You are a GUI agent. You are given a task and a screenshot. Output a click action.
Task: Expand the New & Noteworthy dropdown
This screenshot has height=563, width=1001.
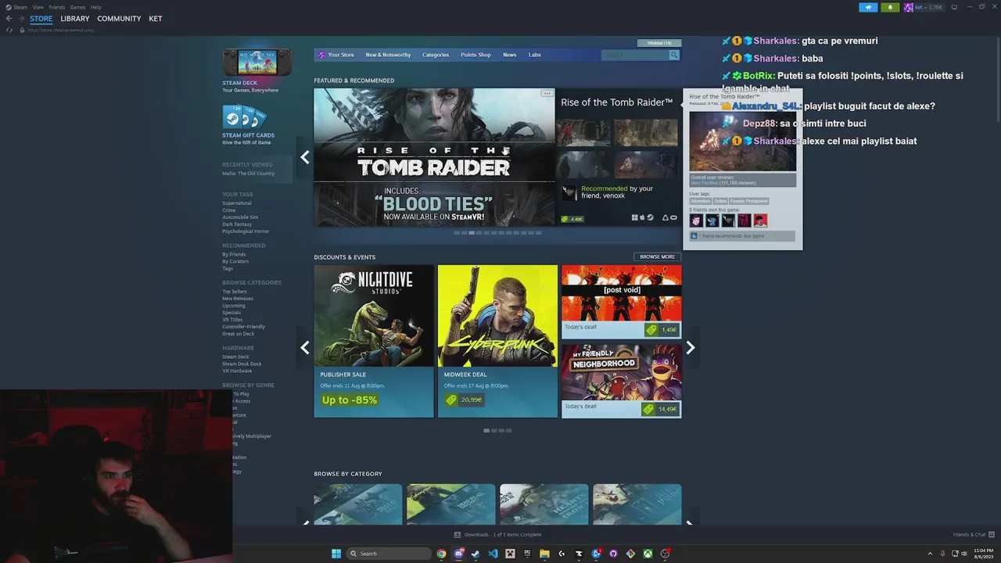click(x=388, y=55)
